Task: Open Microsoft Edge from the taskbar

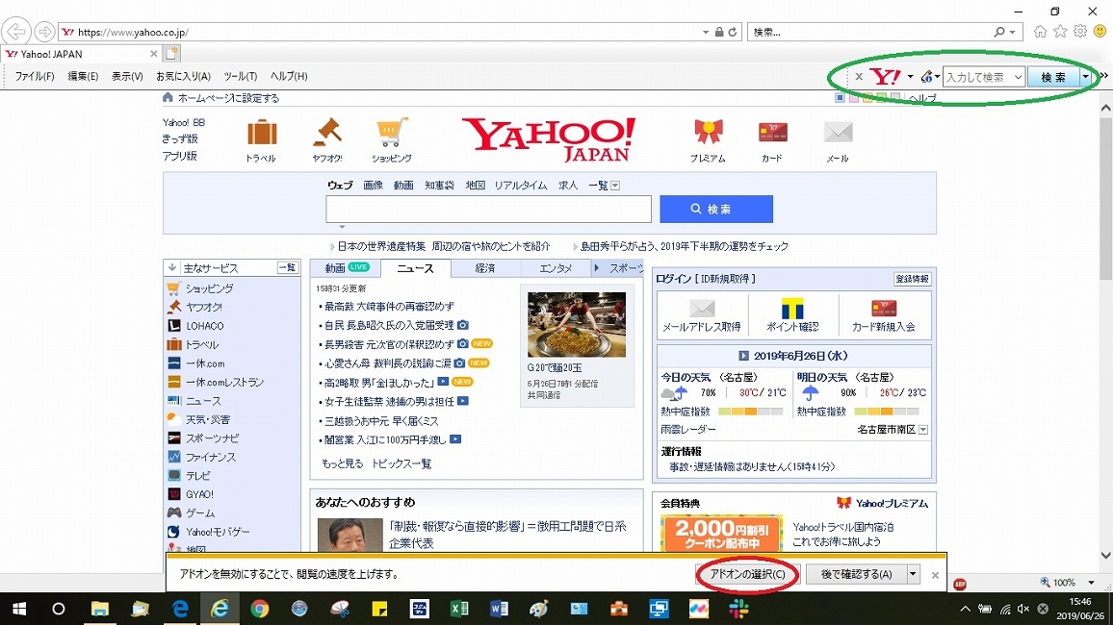Action: click(180, 609)
